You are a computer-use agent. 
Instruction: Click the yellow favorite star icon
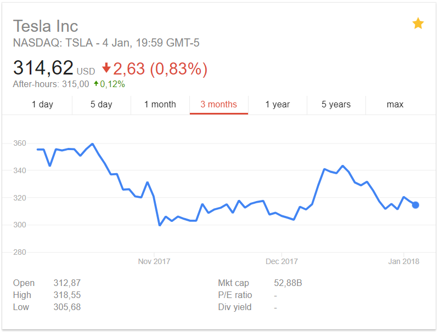(418, 23)
